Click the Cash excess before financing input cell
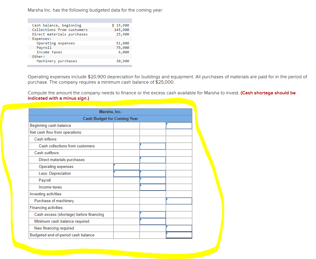Viewport: 316px width, 259px height. 153,214
